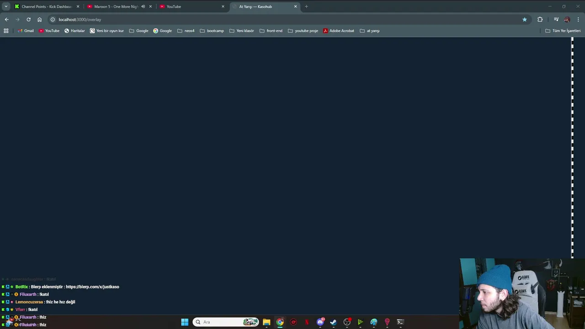This screenshot has width=585, height=329.
Task: Expand the youtube proje bookmark folder
Action: 303,31
